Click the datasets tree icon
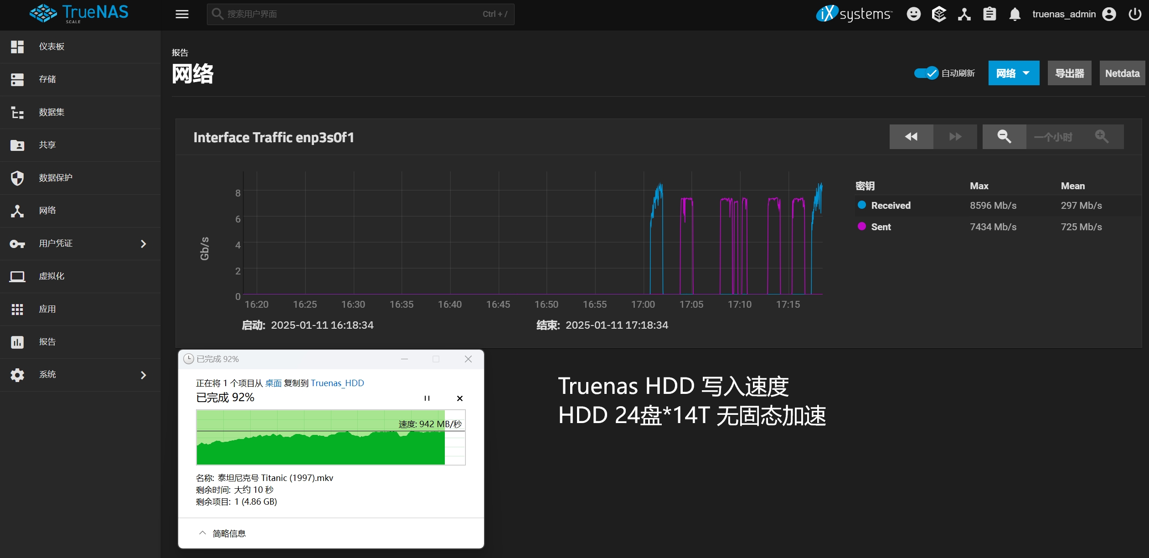Screen dimensions: 1149x558 pos(17,112)
